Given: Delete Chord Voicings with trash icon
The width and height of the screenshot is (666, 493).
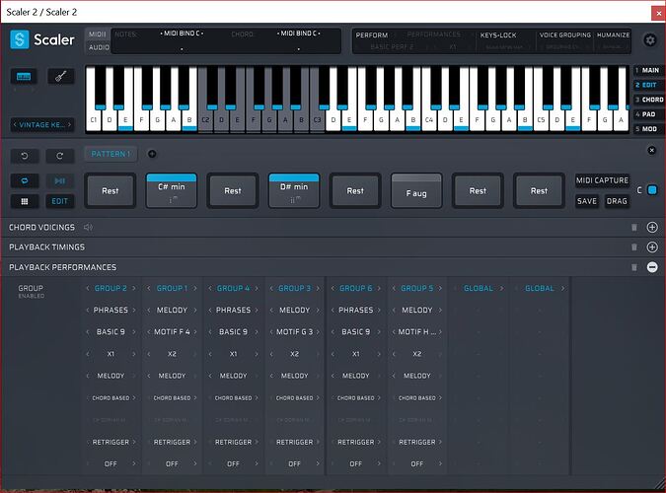Looking at the screenshot, I should [633, 227].
